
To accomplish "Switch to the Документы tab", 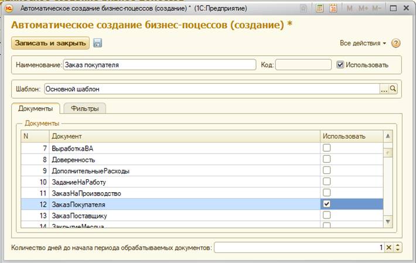I will click(36, 108).
